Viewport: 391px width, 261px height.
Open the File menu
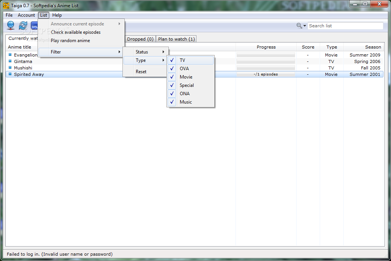point(9,15)
